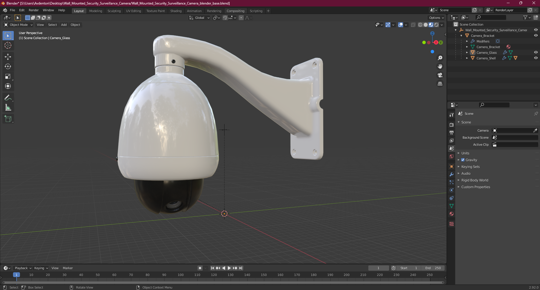Viewport: 540px width, 290px height.
Task: Switch to the Shading workspace tab
Action: tap(176, 11)
